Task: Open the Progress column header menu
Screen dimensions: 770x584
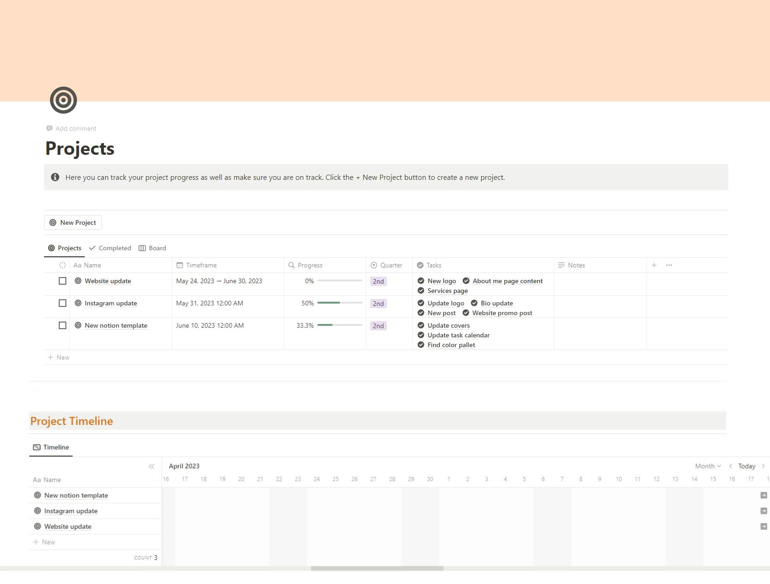Action: pos(325,265)
